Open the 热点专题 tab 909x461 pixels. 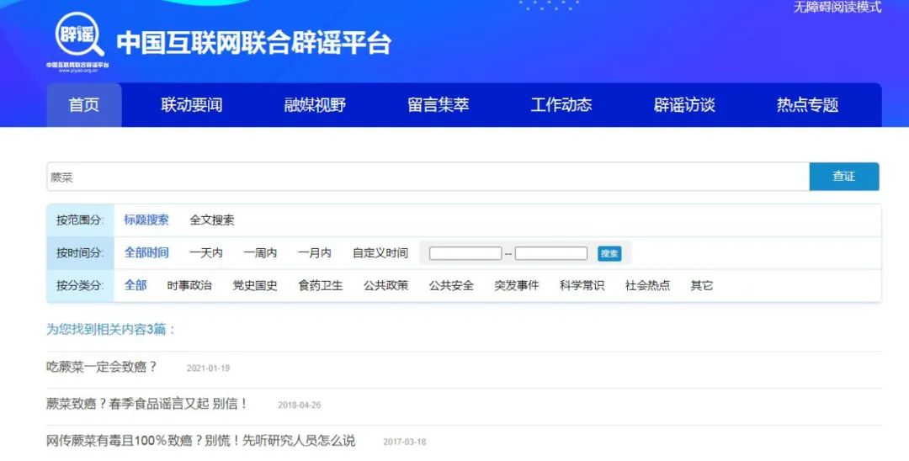click(x=807, y=105)
